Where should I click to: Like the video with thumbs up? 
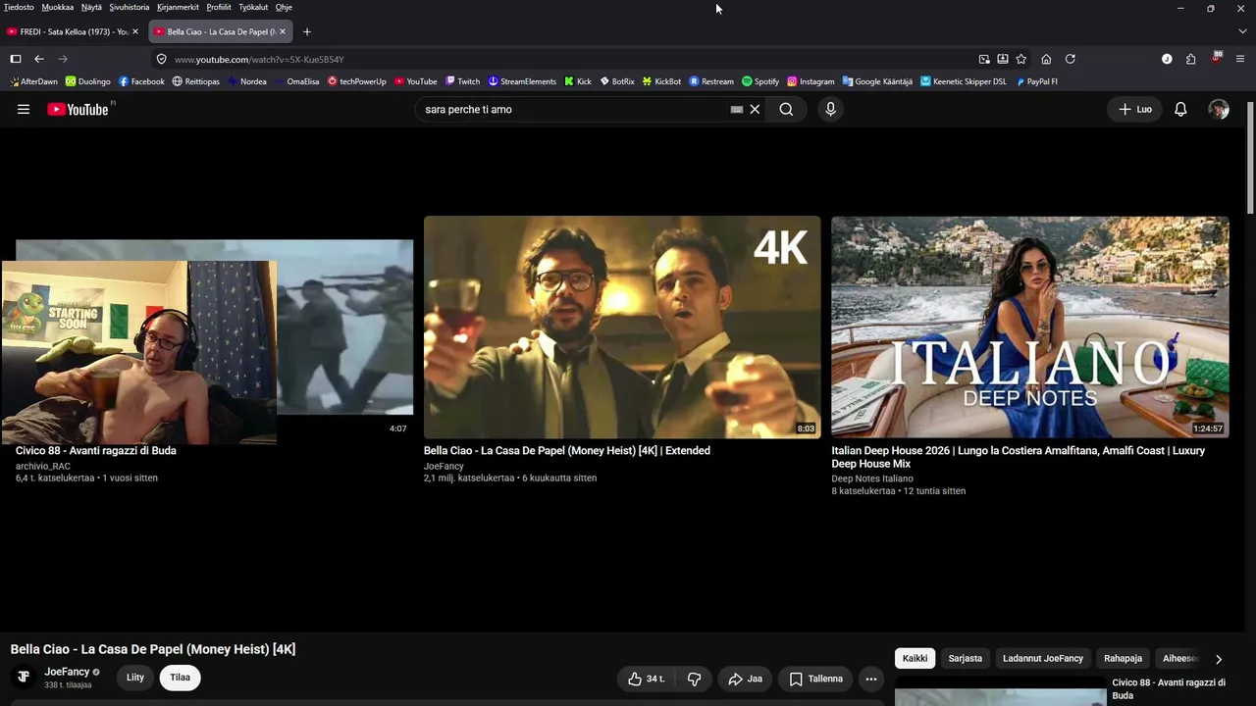point(646,679)
